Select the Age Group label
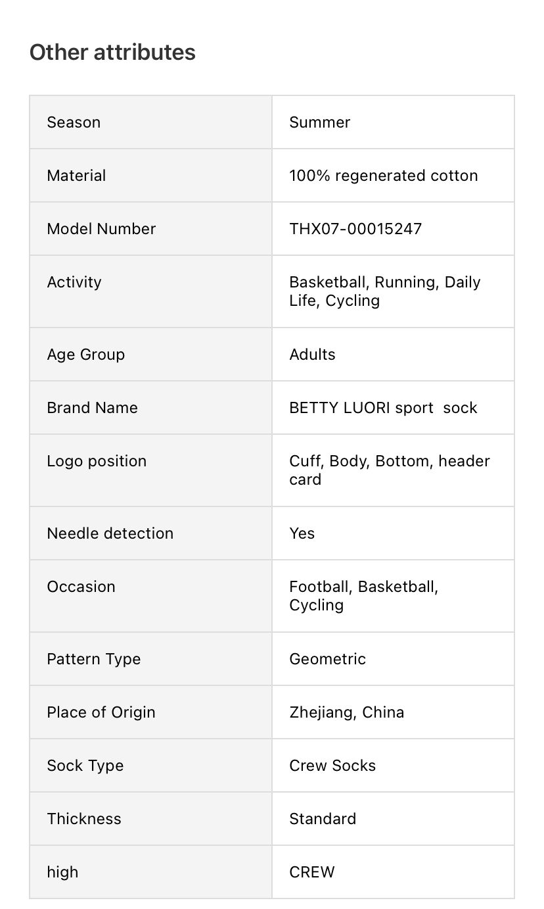544x909 pixels. [85, 355]
